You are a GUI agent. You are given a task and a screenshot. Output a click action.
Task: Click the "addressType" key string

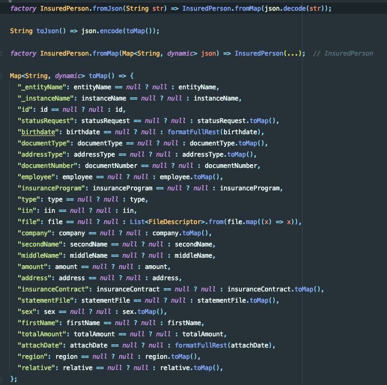tap(42, 155)
